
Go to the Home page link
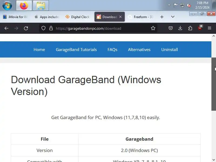(x=39, y=49)
